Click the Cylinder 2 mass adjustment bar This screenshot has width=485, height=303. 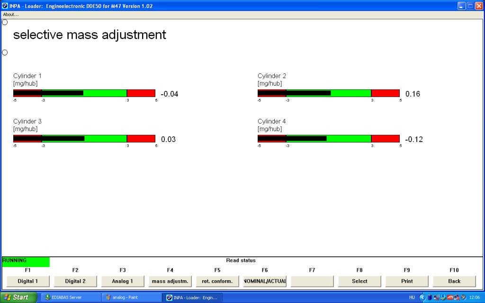(x=329, y=93)
